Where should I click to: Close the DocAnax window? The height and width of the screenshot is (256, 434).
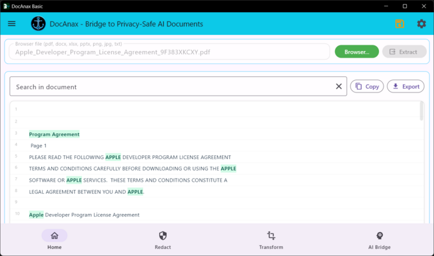(x=424, y=6)
